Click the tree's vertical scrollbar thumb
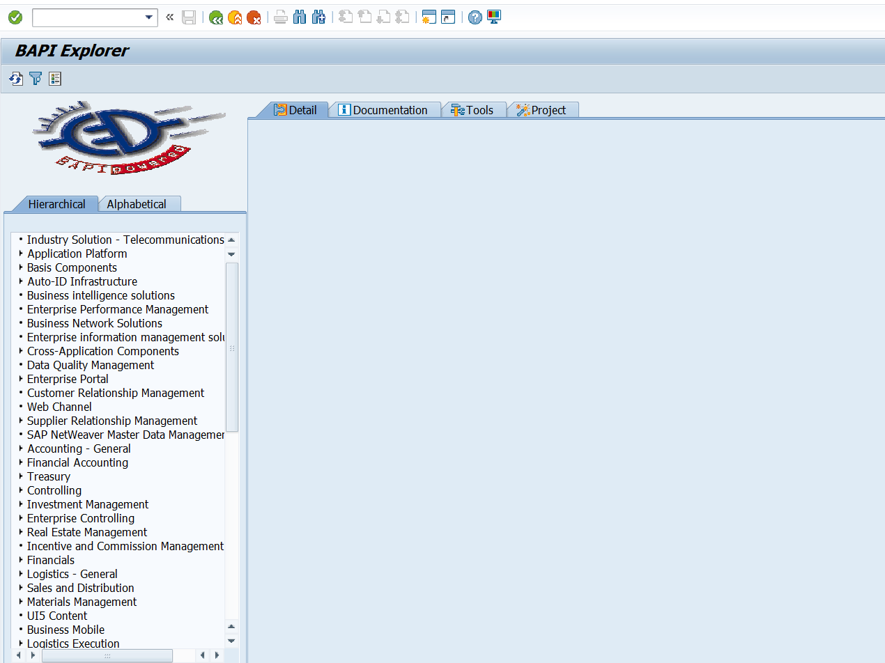The height and width of the screenshot is (663, 885). point(232,348)
